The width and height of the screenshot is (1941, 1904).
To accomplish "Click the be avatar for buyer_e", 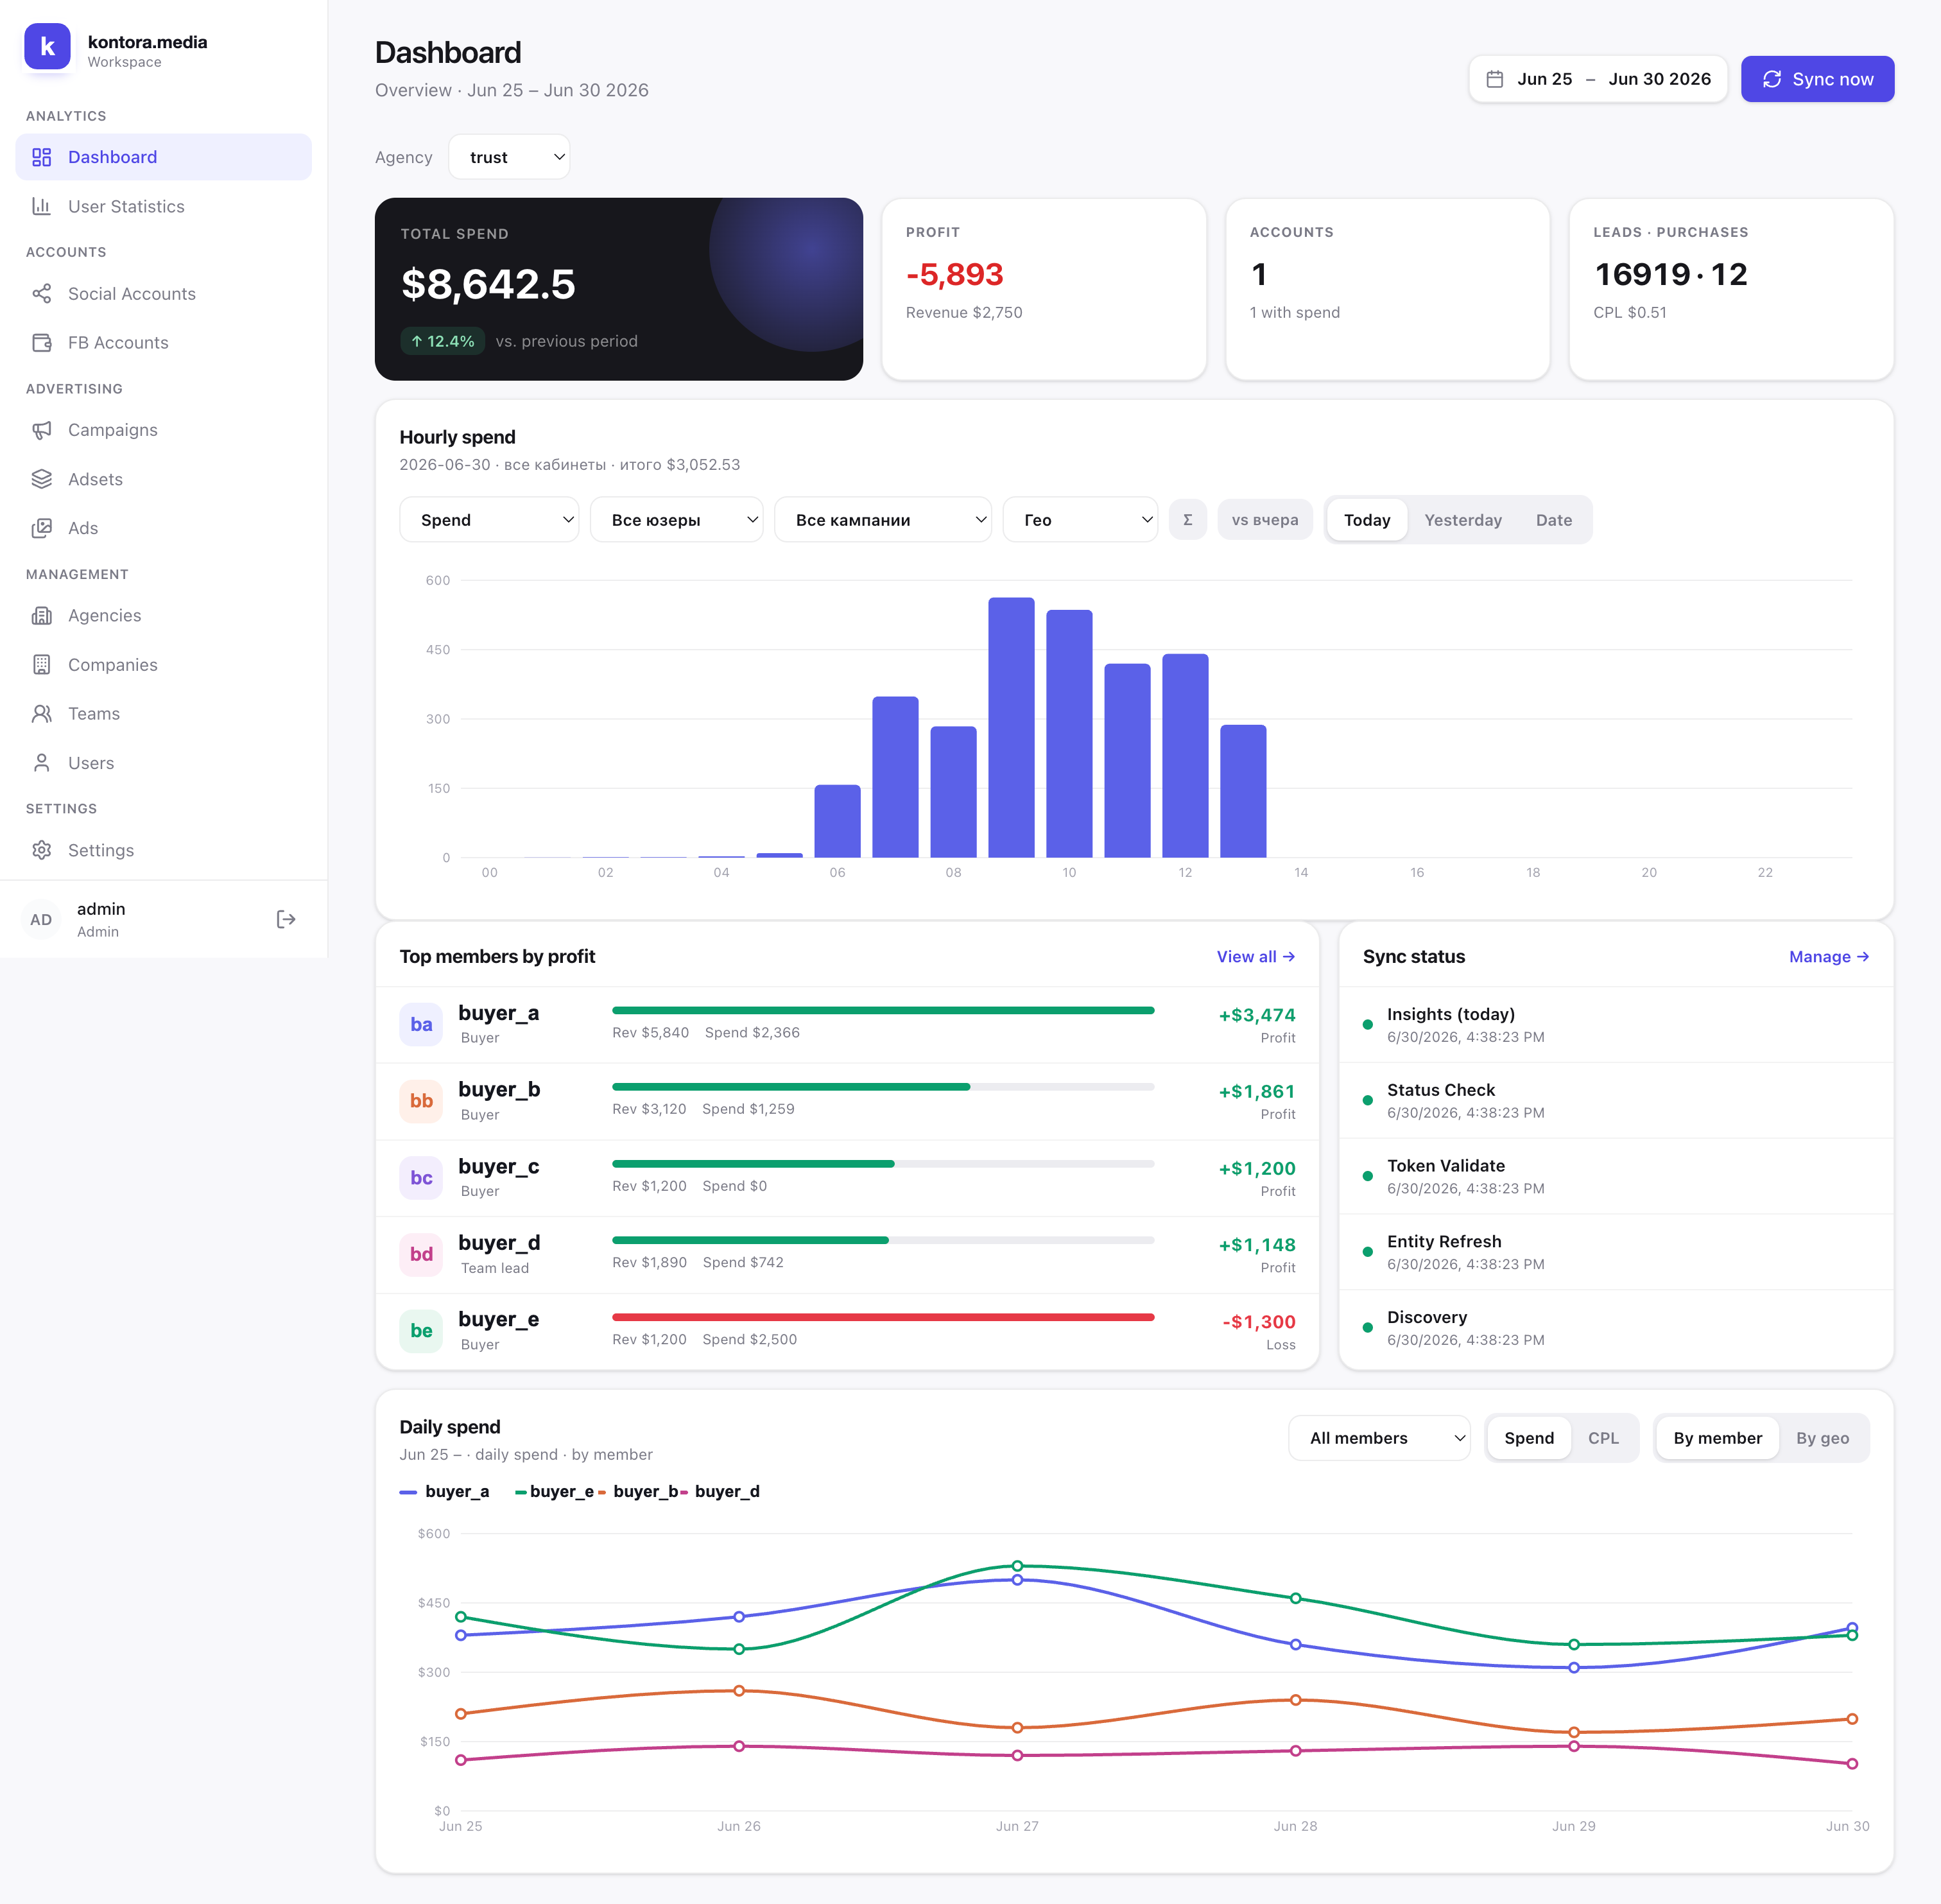I will [x=421, y=1331].
